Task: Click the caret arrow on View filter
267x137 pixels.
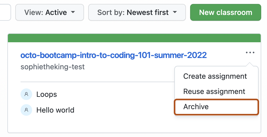Action: [x=73, y=12]
